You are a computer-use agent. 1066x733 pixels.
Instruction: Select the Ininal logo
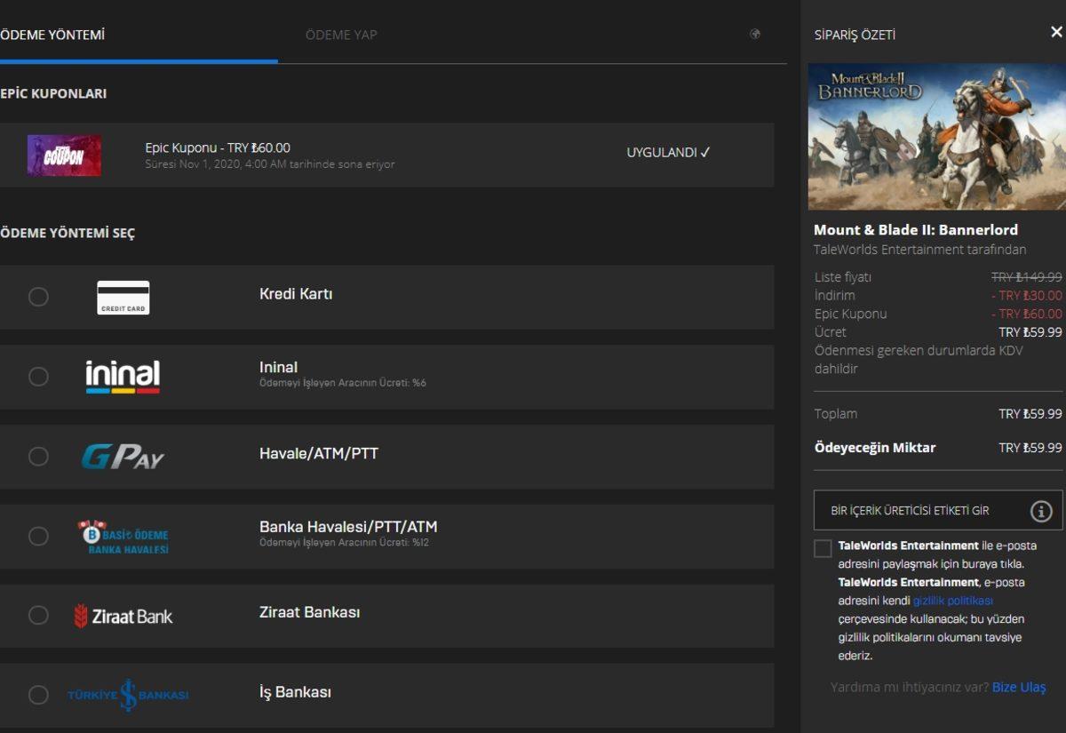point(123,376)
